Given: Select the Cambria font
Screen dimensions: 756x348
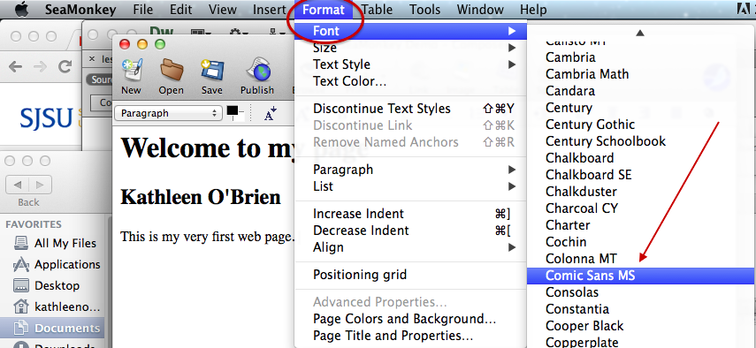Looking at the screenshot, I should coord(640,57).
